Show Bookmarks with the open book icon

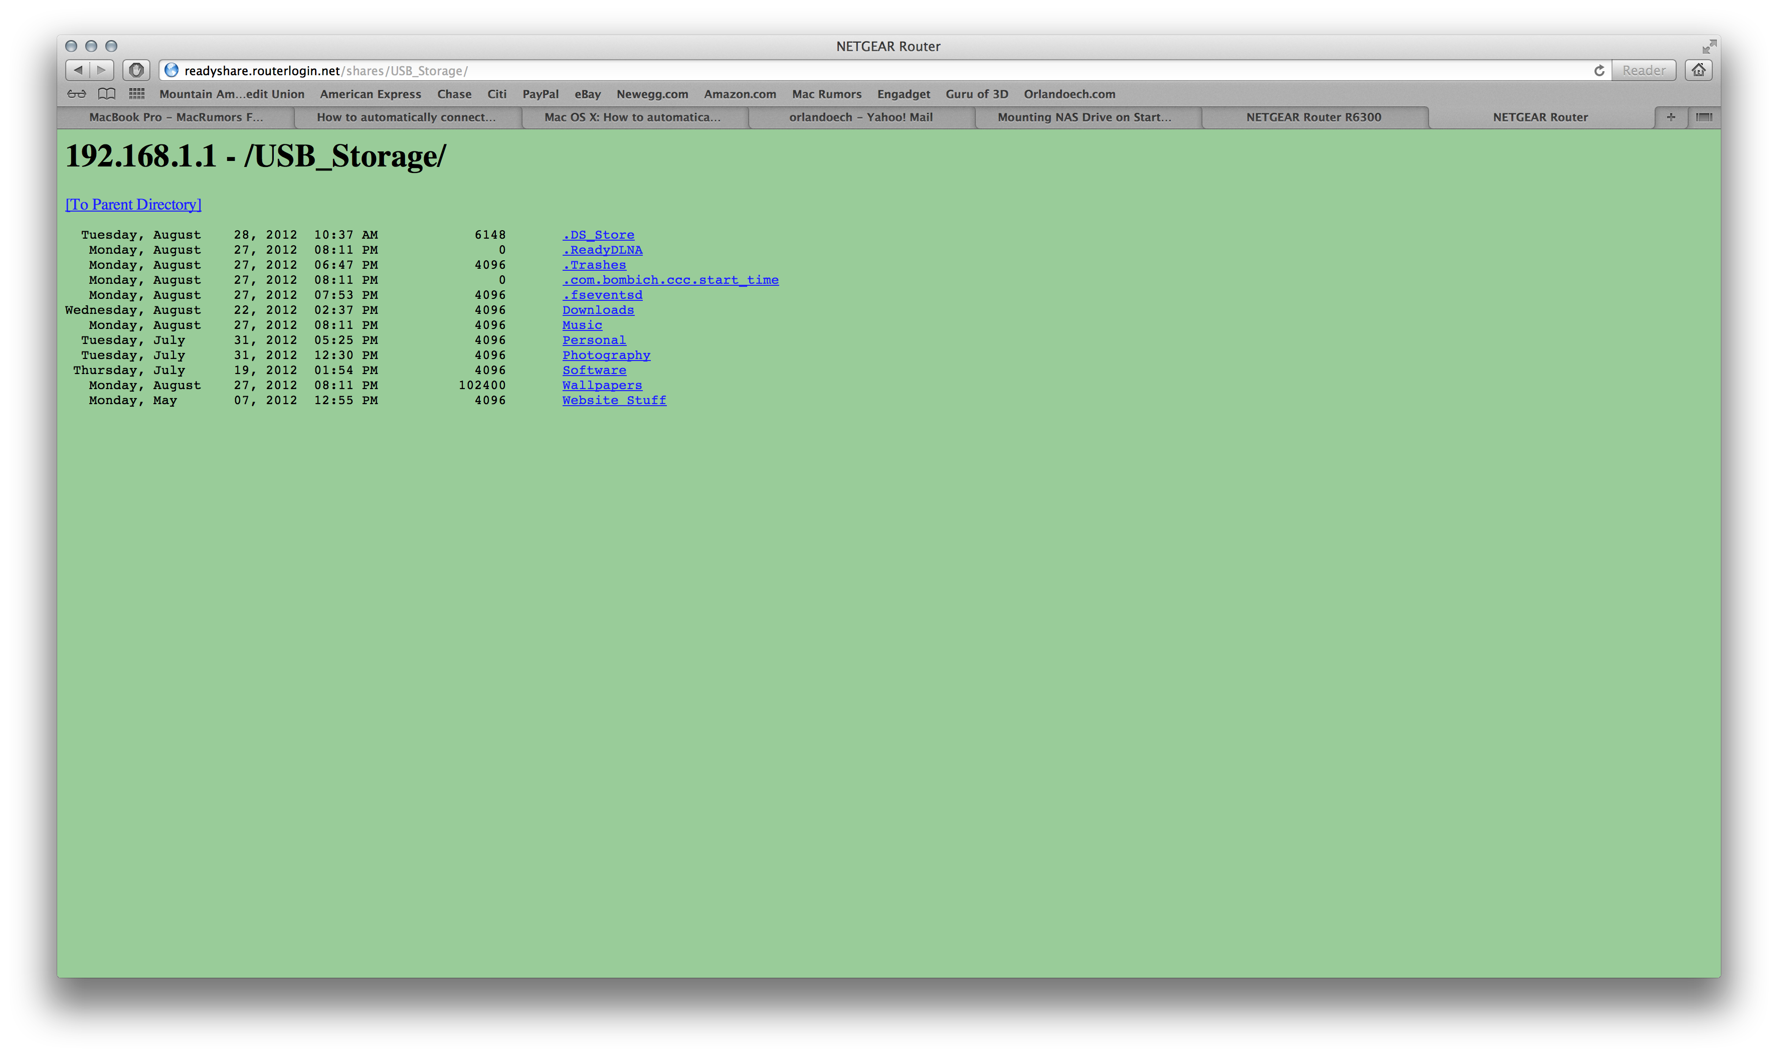pos(107,94)
